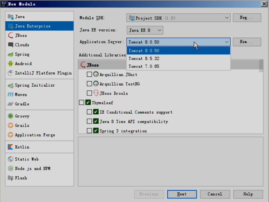The width and height of the screenshot is (269, 202).
Task: Click the Previous button
Action: pos(149,194)
